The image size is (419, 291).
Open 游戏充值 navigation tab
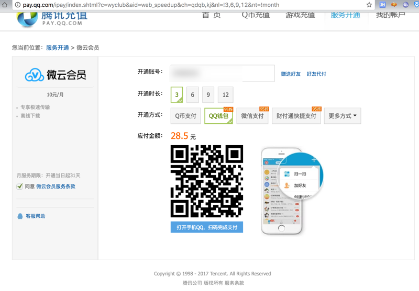(x=300, y=15)
